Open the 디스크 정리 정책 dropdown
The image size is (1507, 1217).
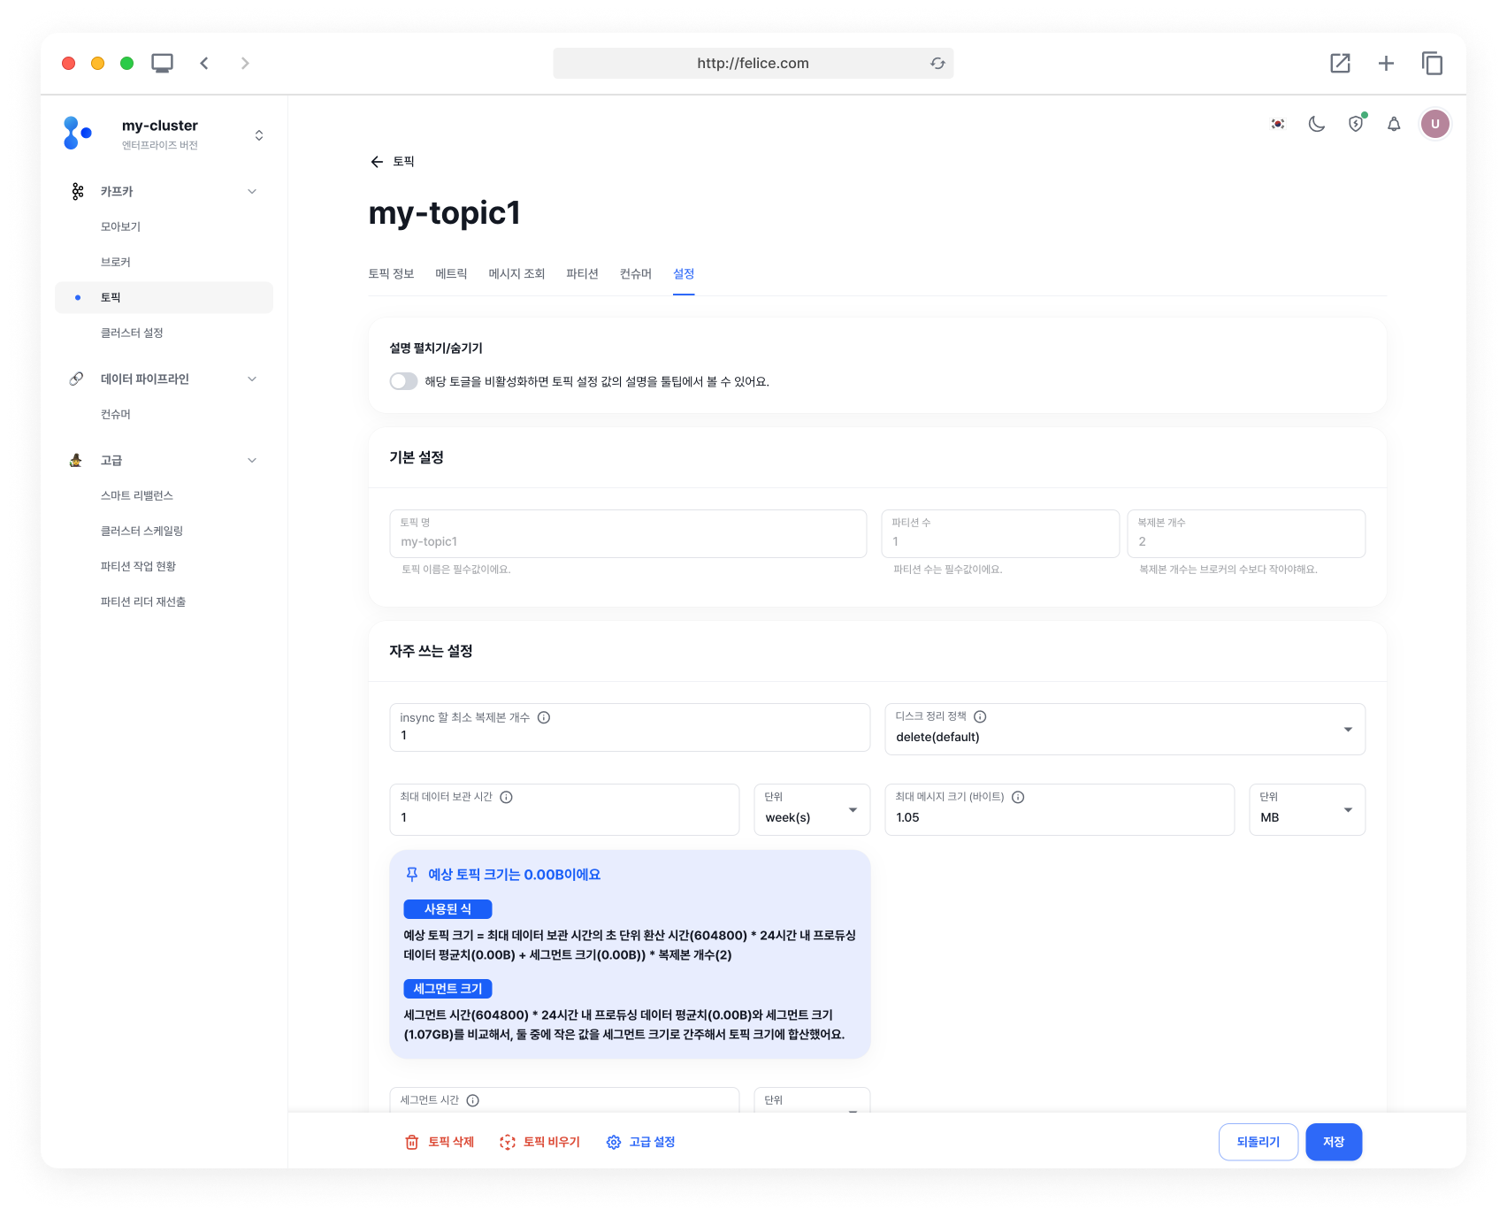[1125, 729]
